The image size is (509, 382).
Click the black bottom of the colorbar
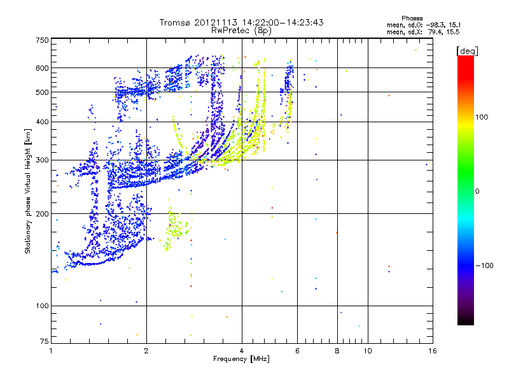tap(466, 320)
